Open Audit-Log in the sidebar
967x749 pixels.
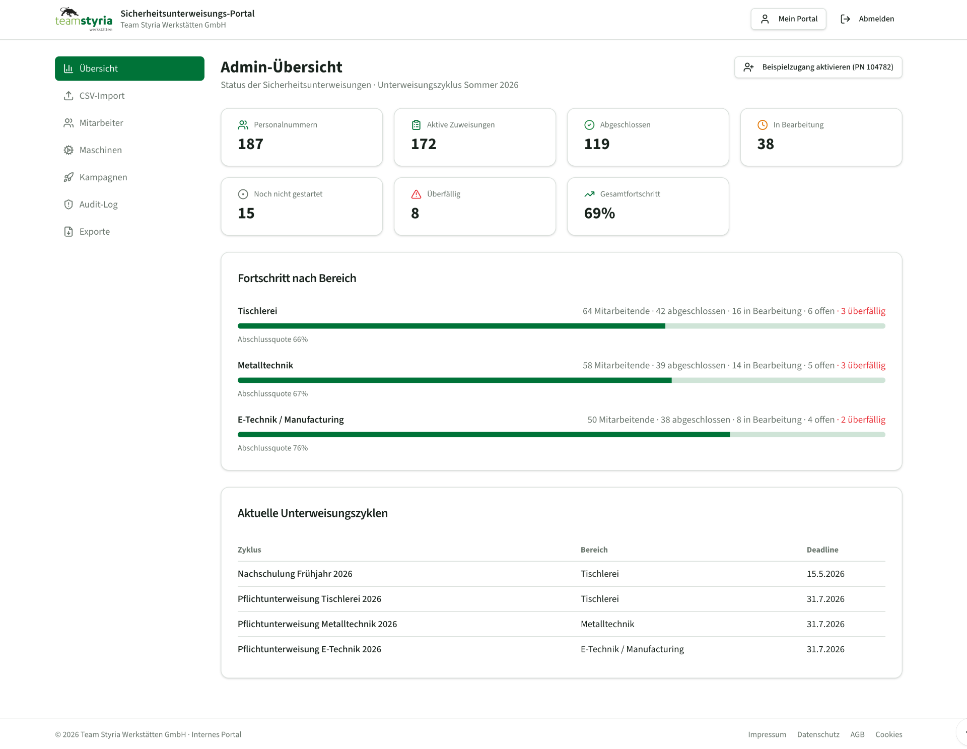coord(129,205)
